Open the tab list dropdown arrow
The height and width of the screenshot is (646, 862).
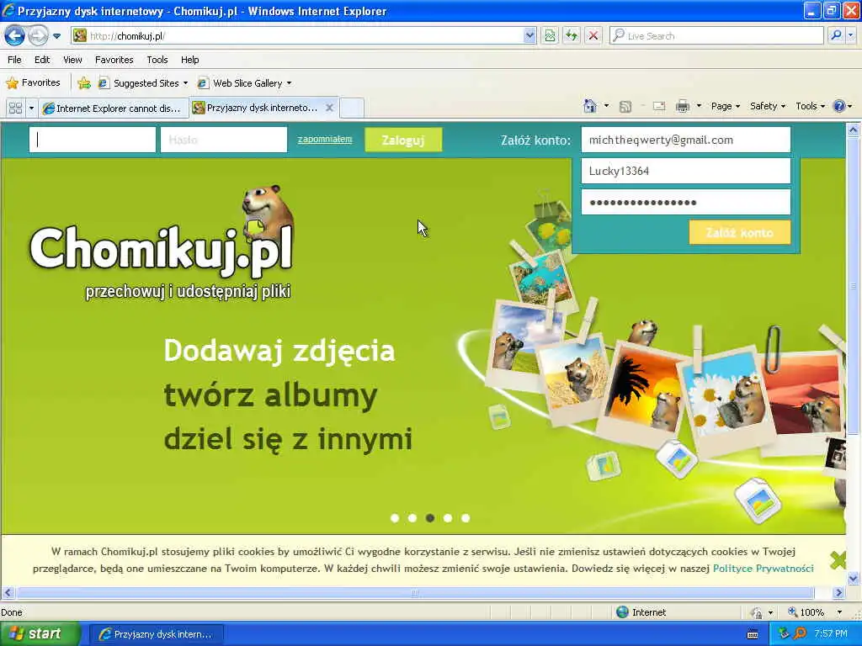[31, 109]
